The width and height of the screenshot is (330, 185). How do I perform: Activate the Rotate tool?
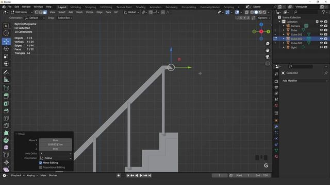coord(6,49)
